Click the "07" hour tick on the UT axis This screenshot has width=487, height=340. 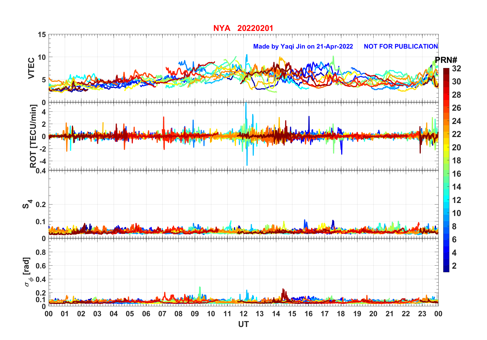click(162, 314)
